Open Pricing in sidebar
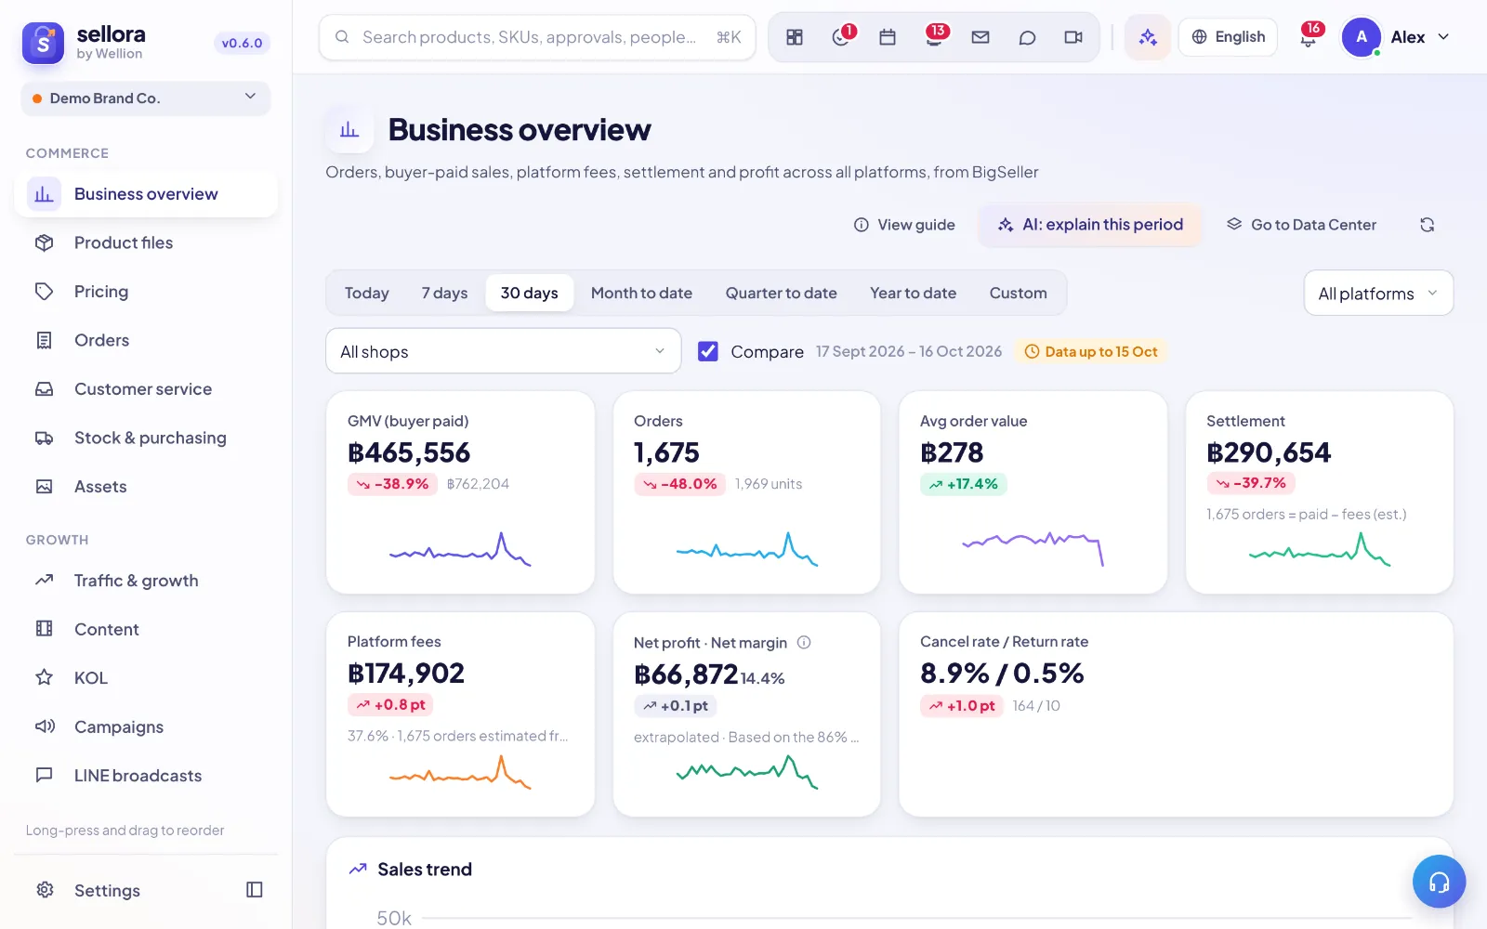This screenshot has height=929, width=1487. [146, 292]
